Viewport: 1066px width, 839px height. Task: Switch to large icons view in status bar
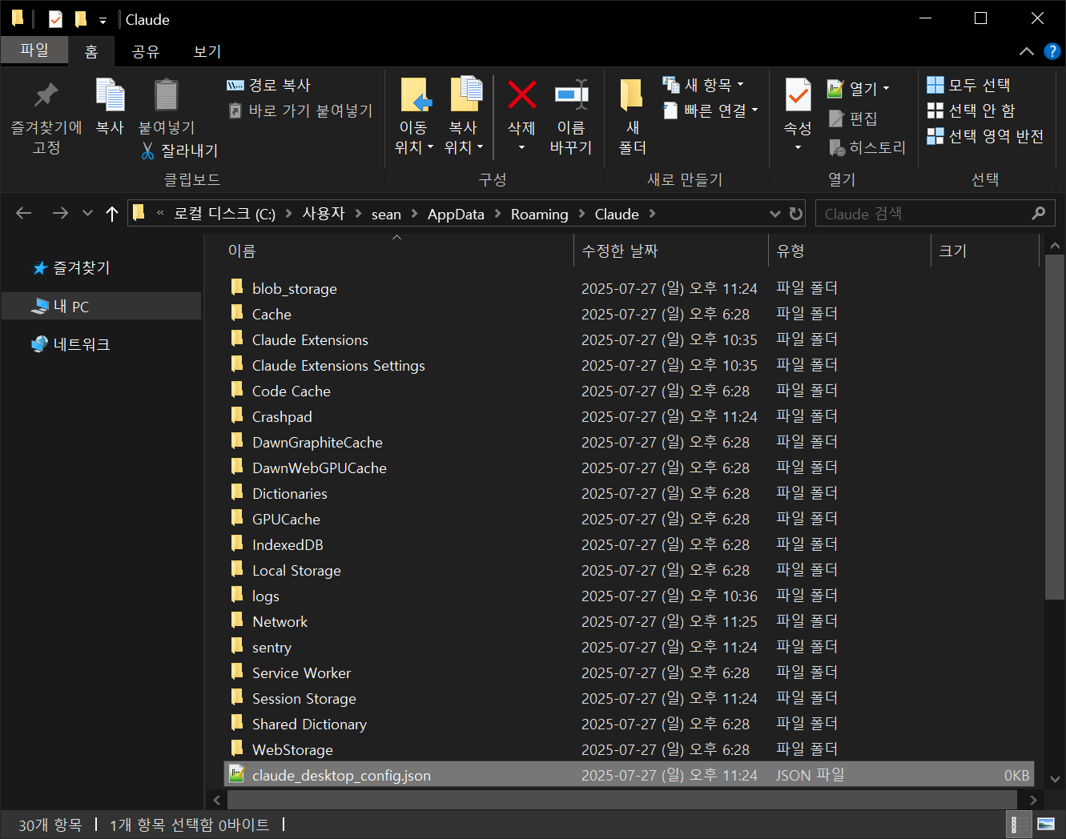1046,824
